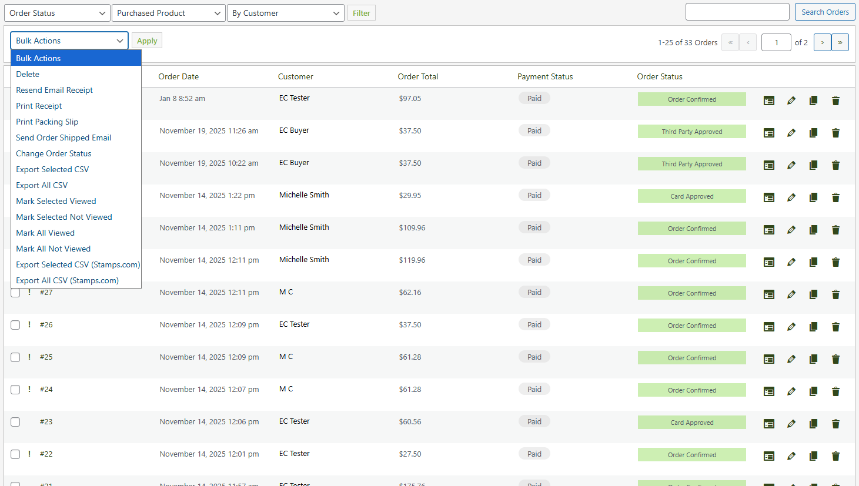Open the details list icon for order #27
859x486 pixels.
768,294
